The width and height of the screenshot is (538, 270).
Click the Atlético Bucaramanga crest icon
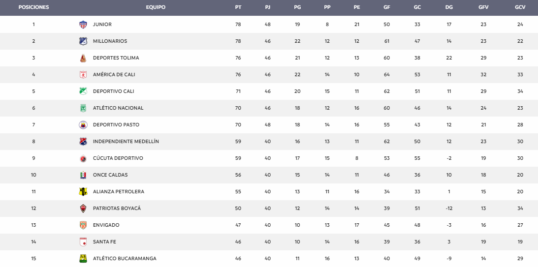point(83,259)
